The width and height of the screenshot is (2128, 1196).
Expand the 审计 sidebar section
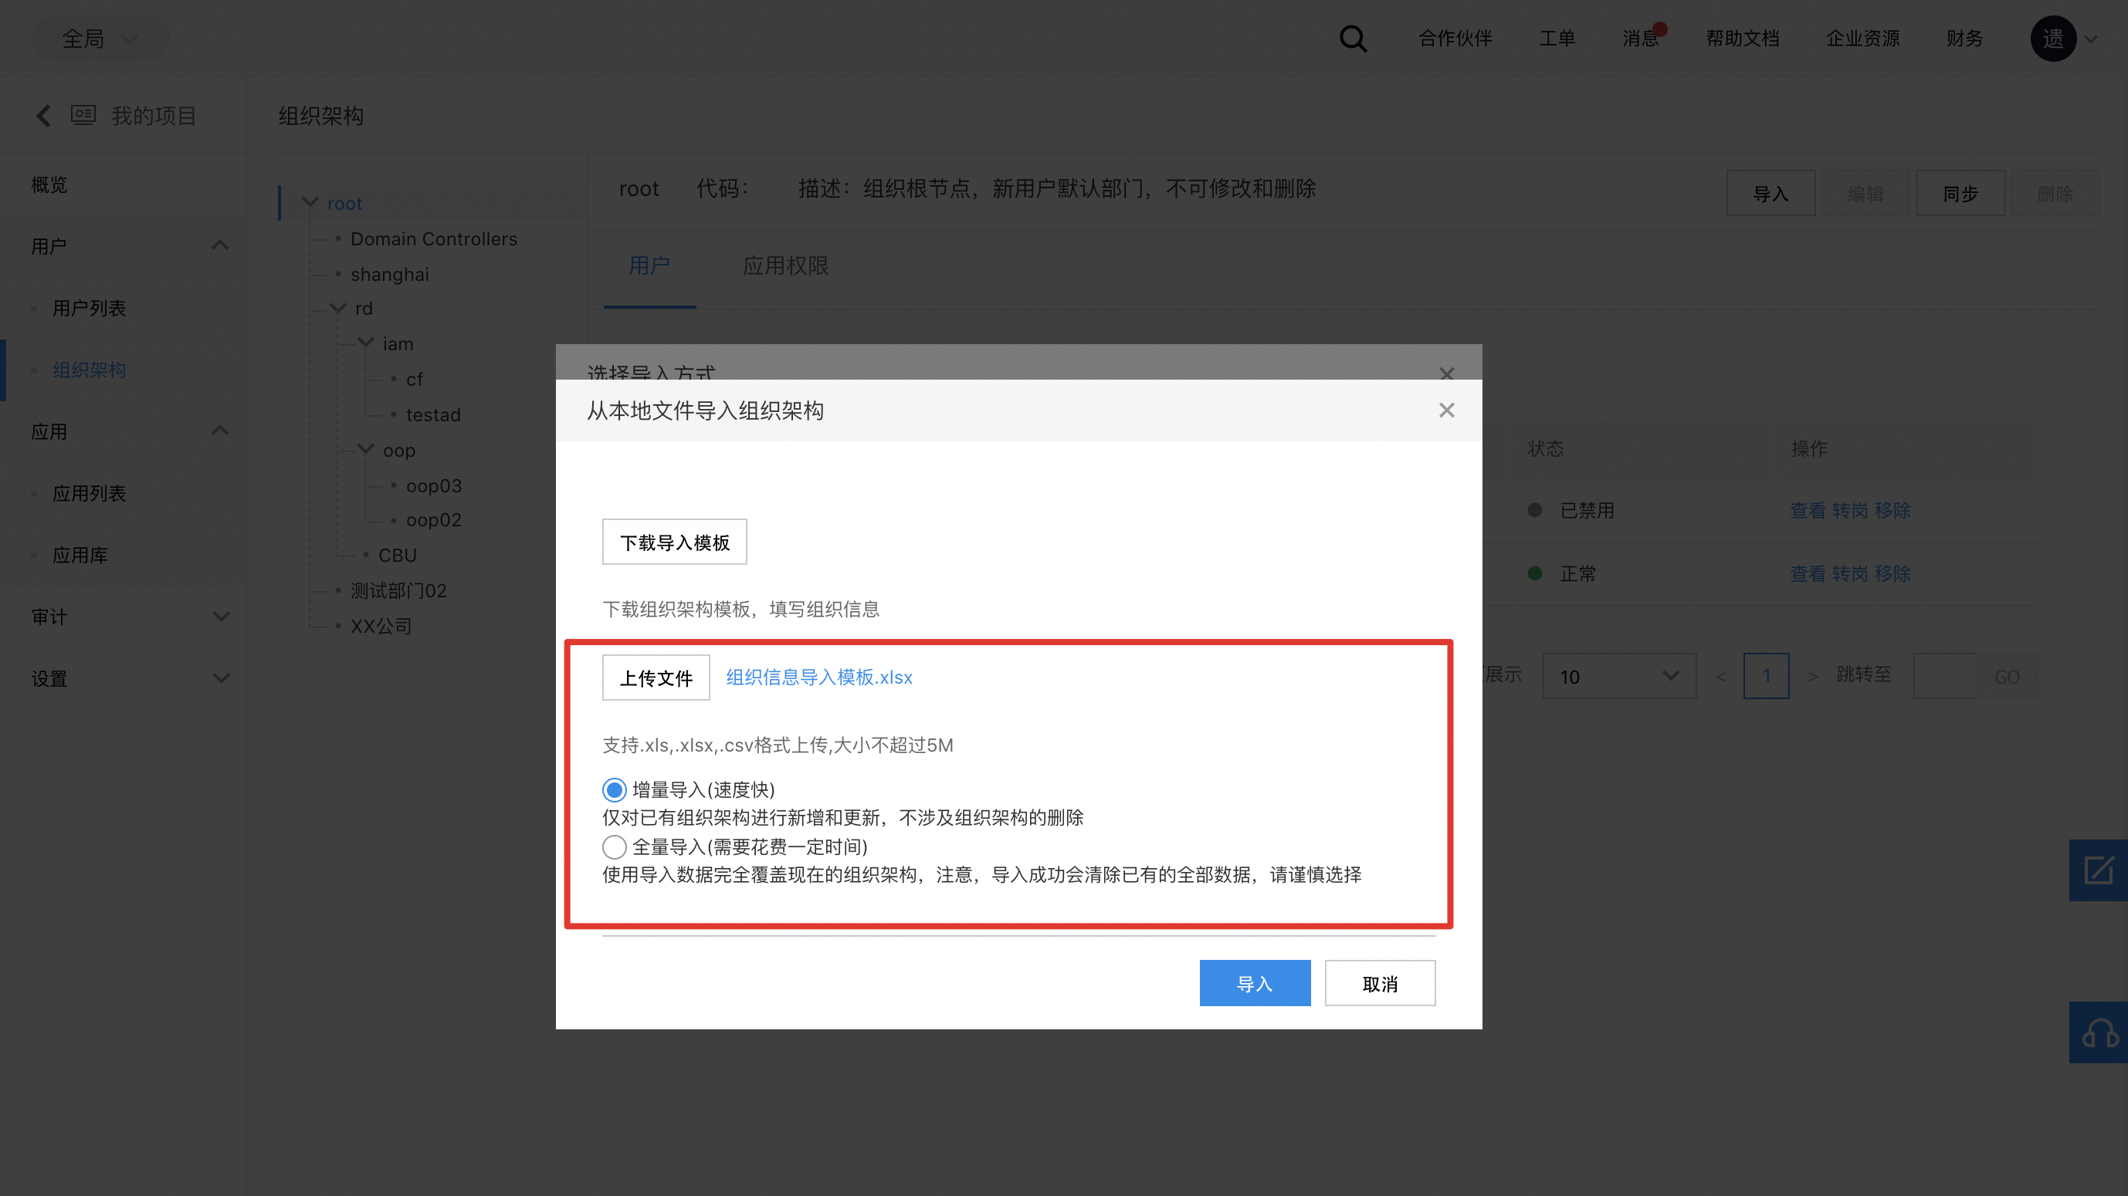tap(221, 617)
